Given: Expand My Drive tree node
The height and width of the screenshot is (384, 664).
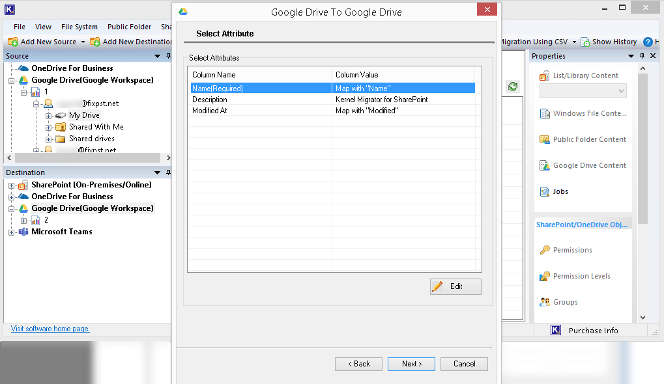Looking at the screenshot, I should tap(48, 116).
